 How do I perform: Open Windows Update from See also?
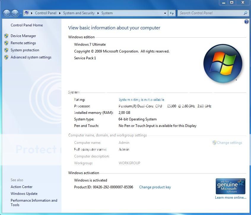pyautogui.click(x=24, y=194)
